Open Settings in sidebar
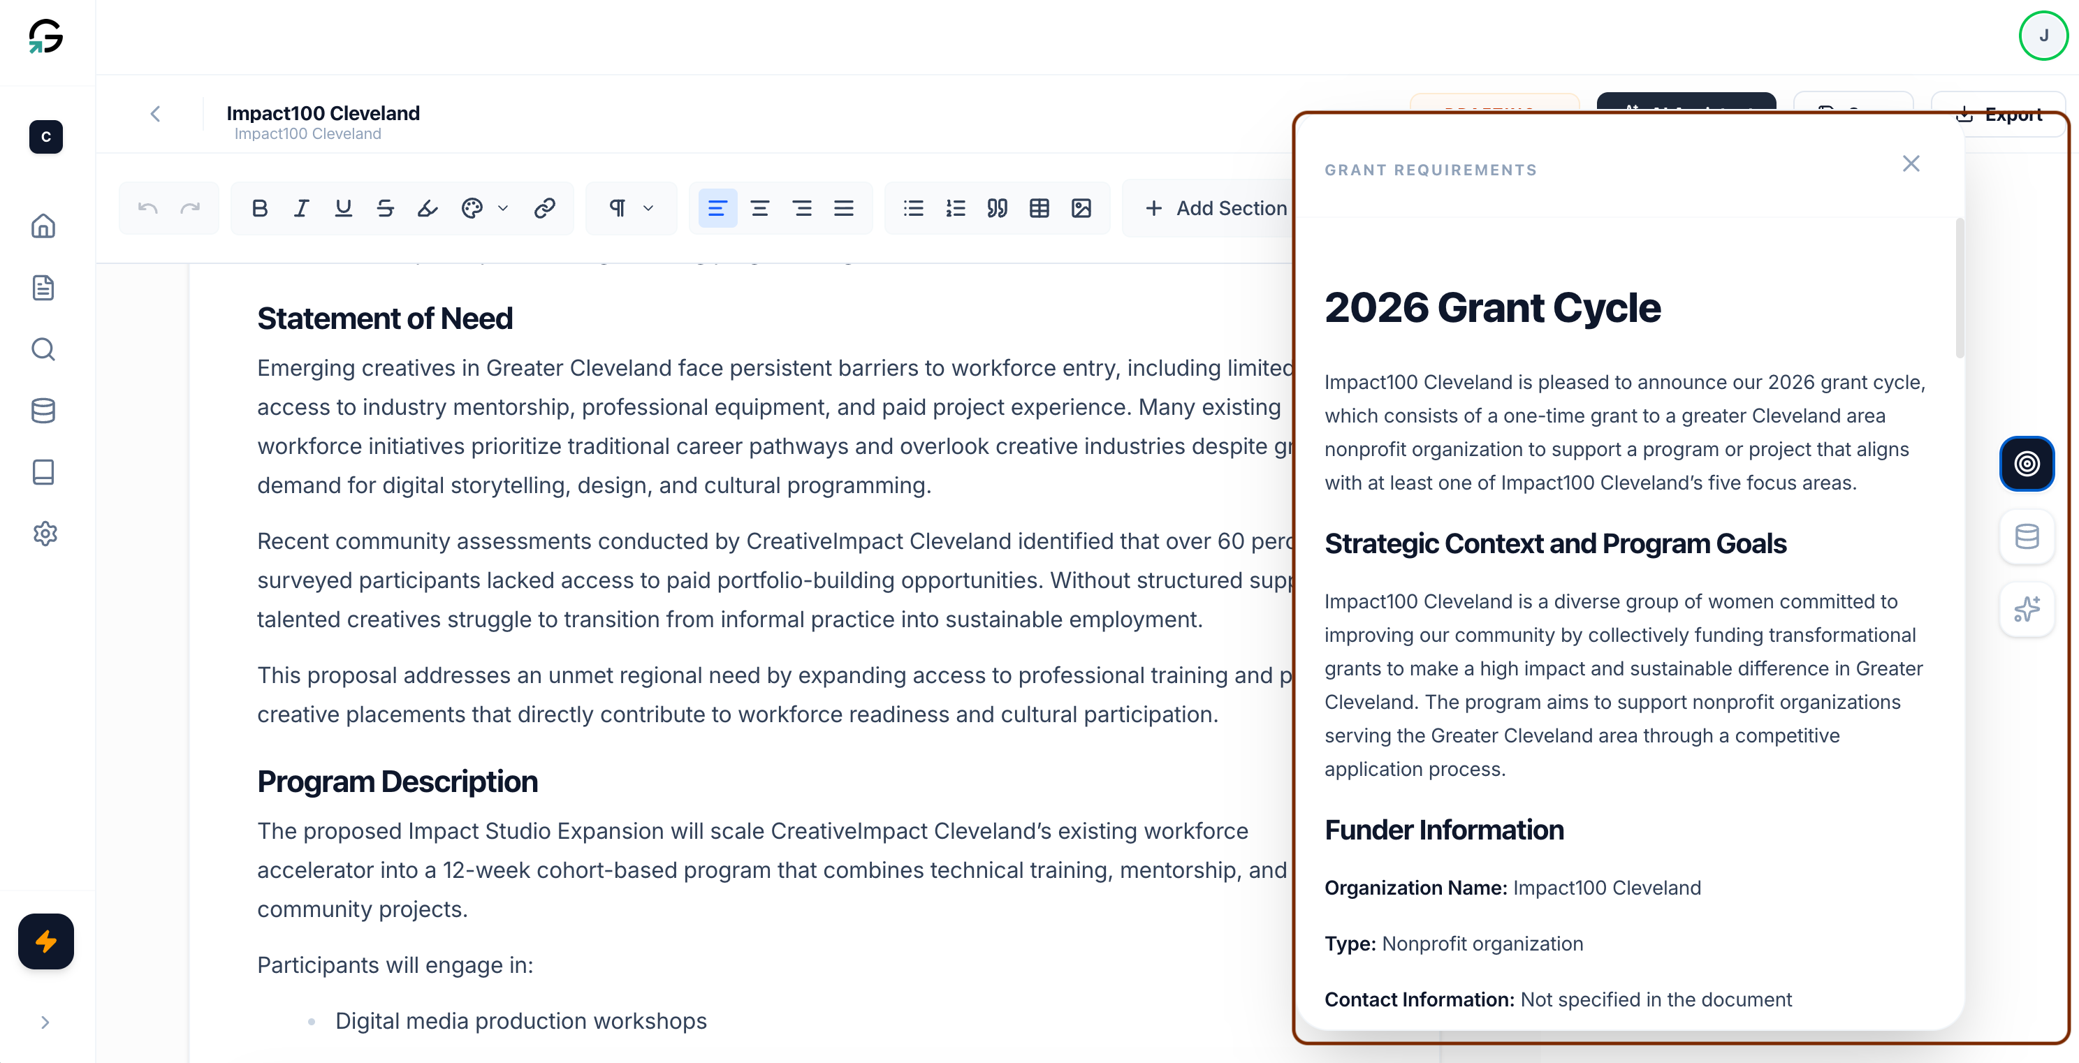 [45, 534]
